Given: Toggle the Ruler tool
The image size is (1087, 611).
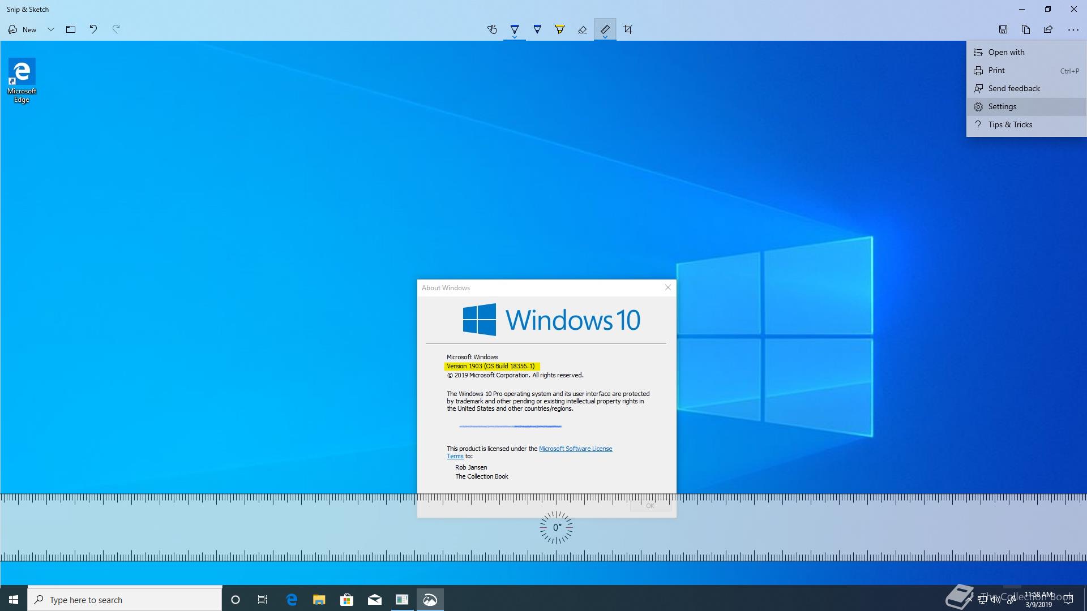Looking at the screenshot, I should (605, 28).
